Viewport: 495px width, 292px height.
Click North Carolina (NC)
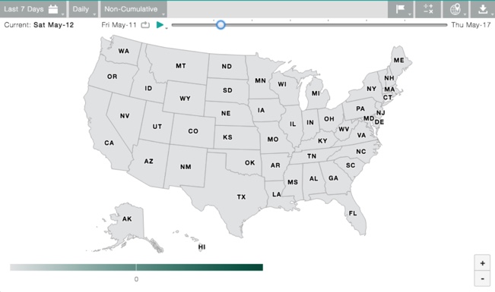(361, 152)
